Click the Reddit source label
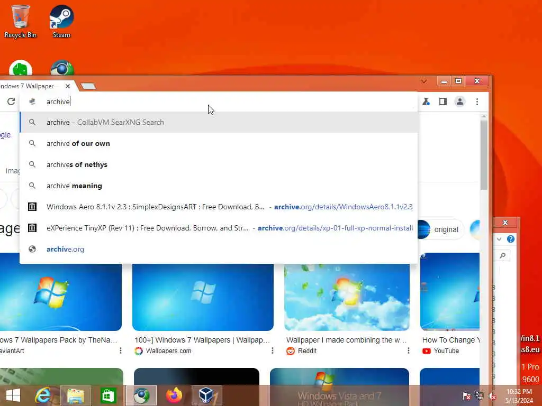The height and width of the screenshot is (406, 542). [307, 351]
